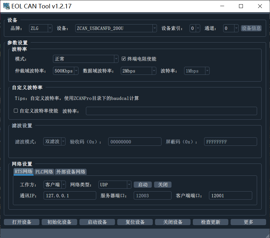The image size is (270, 238).
Task: Open the 波特率 1Mbps dropdown
Action: (x=197, y=71)
